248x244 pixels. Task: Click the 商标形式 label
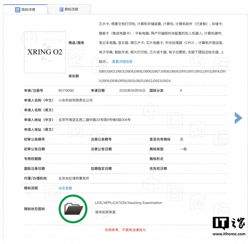click(156, 159)
